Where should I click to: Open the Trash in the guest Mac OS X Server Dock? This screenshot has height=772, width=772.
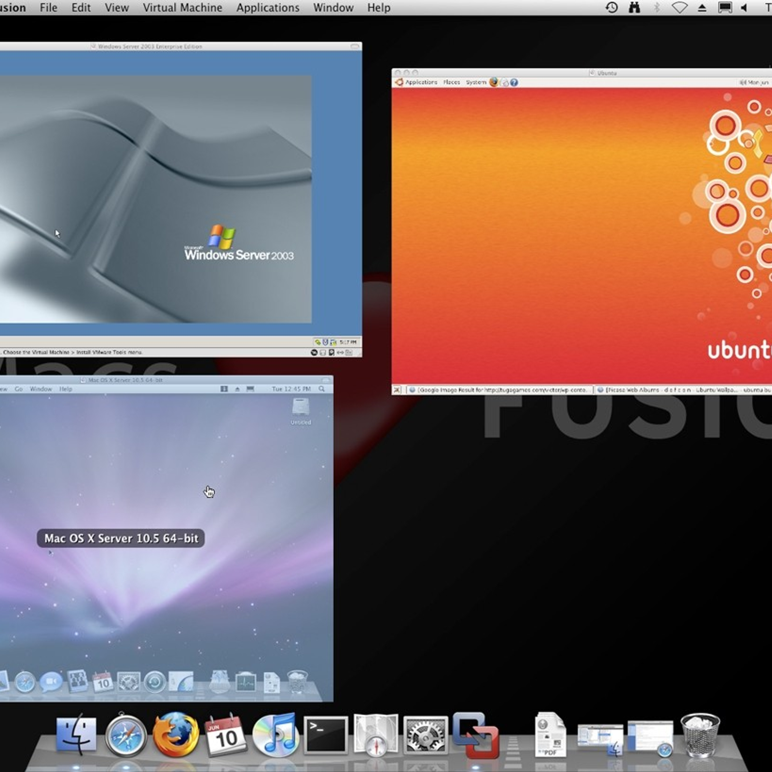point(297,681)
